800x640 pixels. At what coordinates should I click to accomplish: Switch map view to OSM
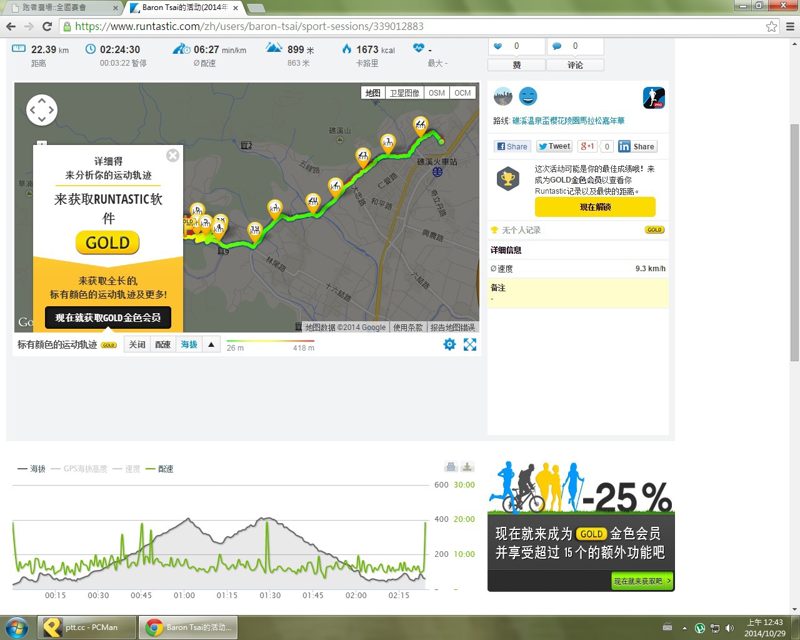coord(437,92)
